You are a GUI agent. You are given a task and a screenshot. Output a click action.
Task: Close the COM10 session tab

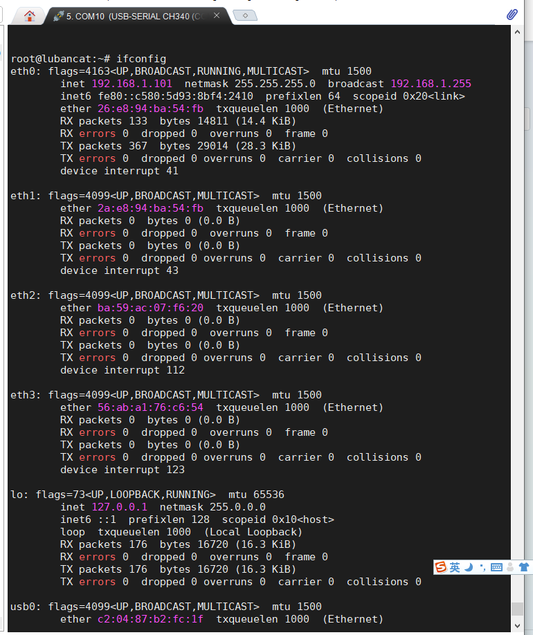coord(217,15)
